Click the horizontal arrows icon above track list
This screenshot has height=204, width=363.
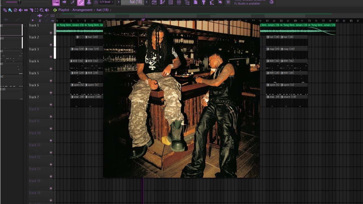(53, 20)
